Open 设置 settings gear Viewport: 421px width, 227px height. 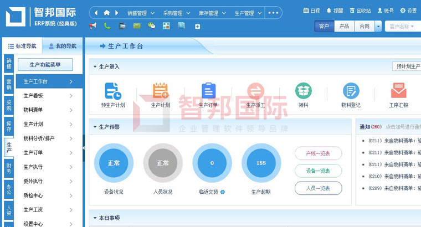tap(408, 11)
